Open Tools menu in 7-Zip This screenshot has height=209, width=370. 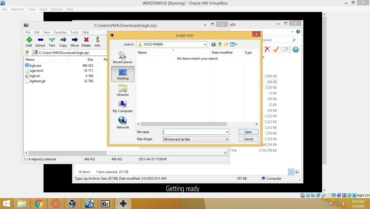point(74,32)
